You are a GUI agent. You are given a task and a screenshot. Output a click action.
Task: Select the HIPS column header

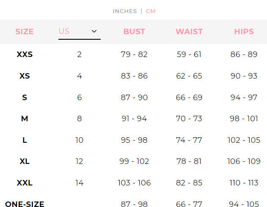coord(244,32)
